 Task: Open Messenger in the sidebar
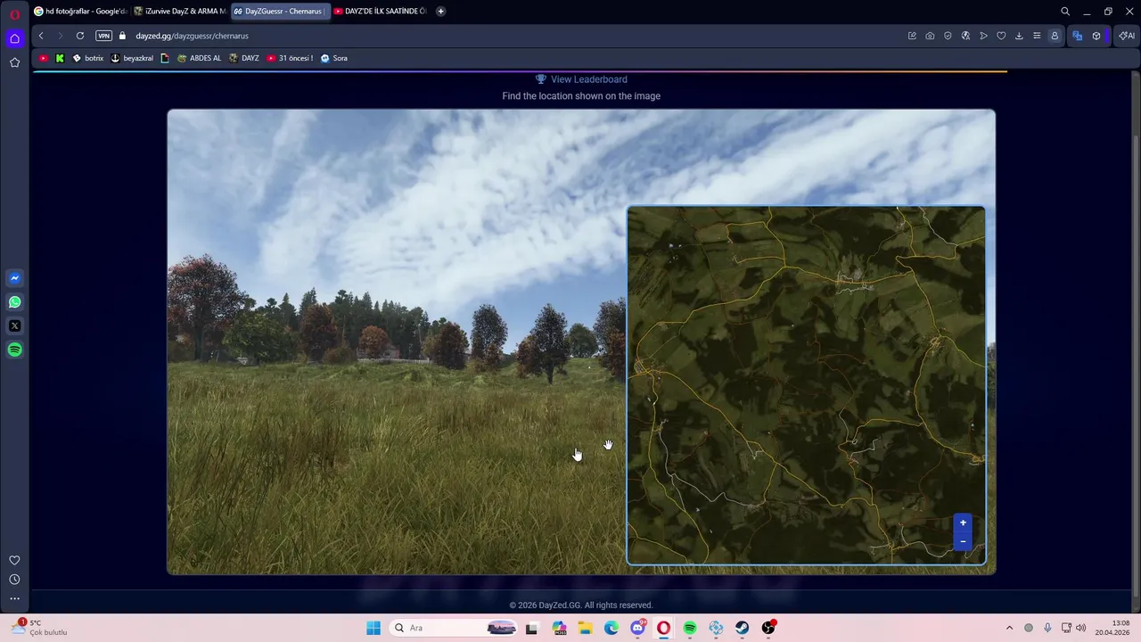pos(14,278)
